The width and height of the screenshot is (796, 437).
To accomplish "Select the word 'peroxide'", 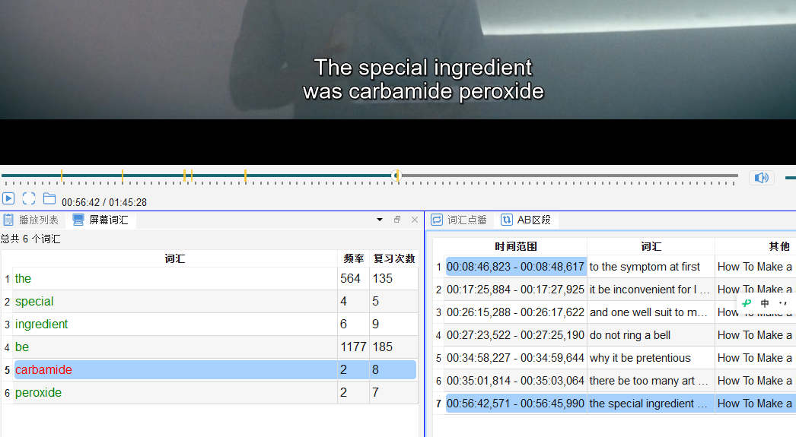I will pos(38,392).
